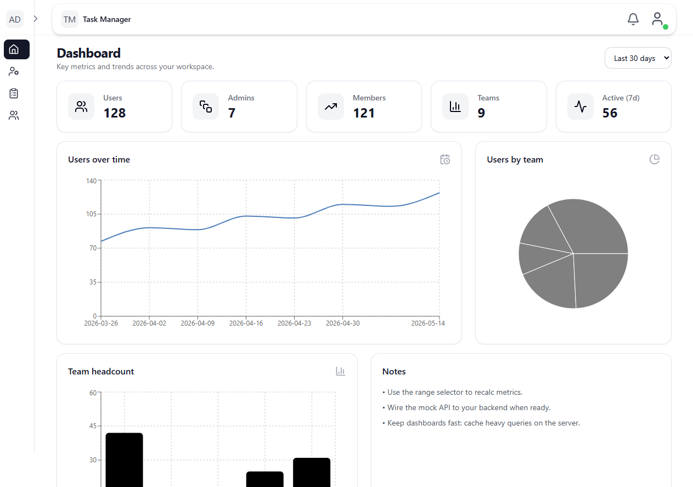Image resolution: width=693 pixels, height=487 pixels.
Task: Click the Admins card icon
Action: [x=206, y=107]
